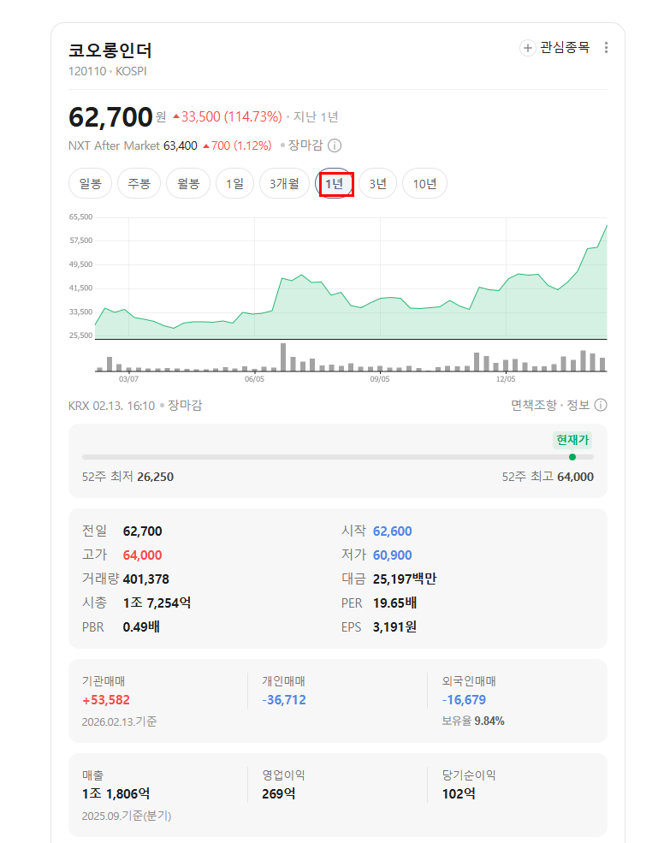Click the 보유율 9.84% text
664x843 pixels.
473,721
